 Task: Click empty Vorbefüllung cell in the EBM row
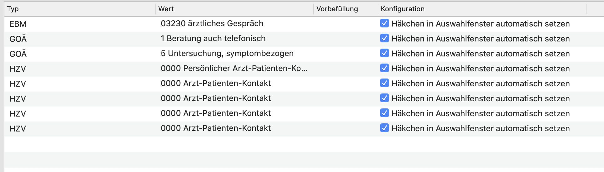coord(346,24)
